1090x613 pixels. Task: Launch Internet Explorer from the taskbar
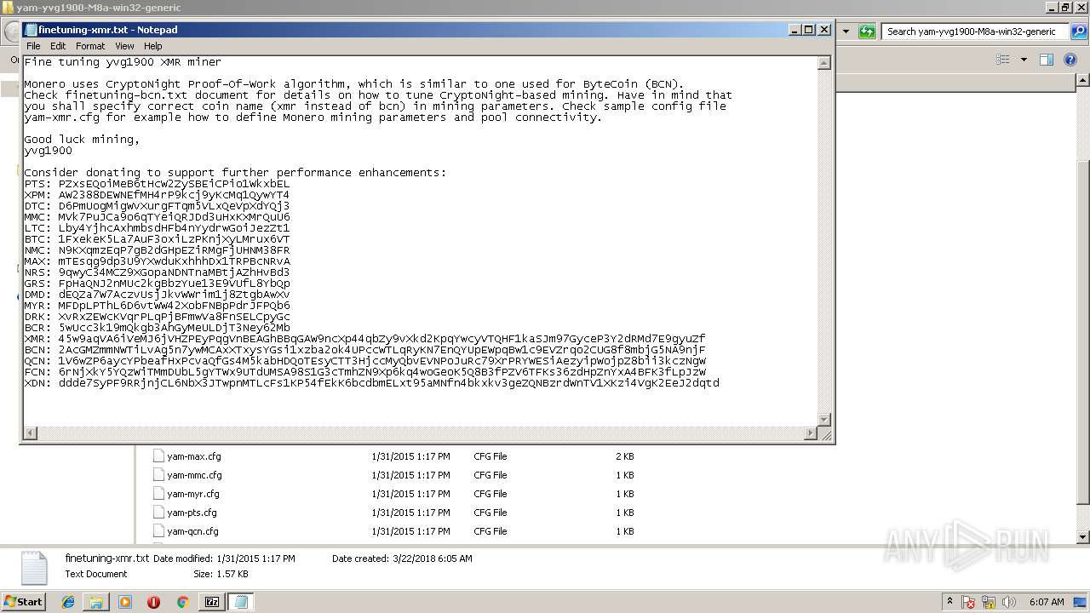coord(68,602)
